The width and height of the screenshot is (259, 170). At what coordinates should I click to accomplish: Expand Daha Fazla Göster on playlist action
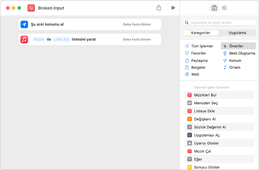pos(137,39)
